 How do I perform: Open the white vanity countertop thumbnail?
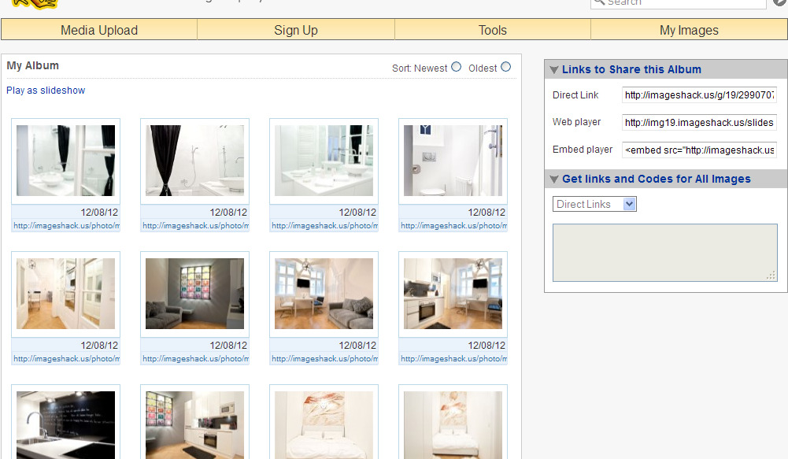324,161
